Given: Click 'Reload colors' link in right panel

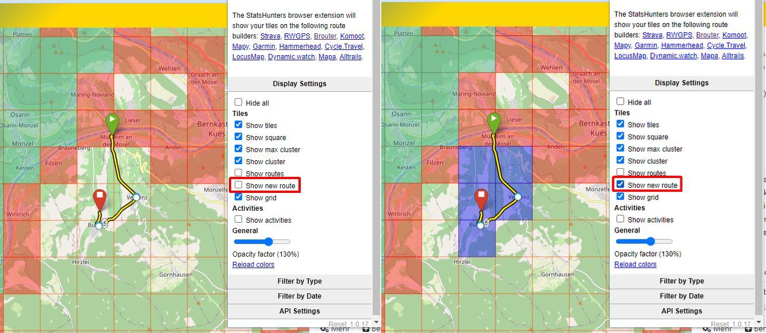Looking at the screenshot, I should [635, 264].
